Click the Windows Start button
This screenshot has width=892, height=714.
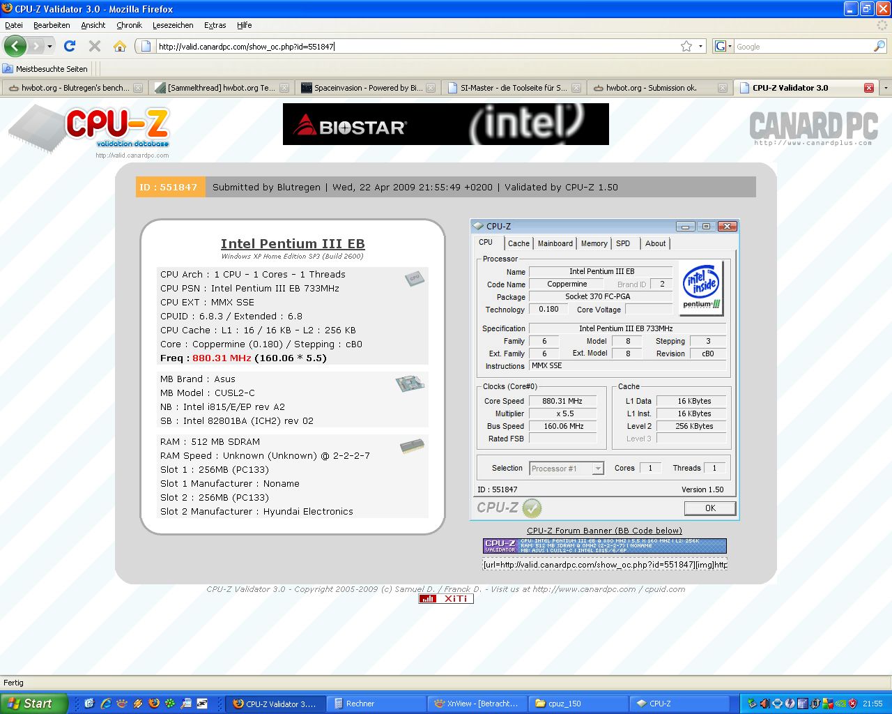tap(34, 704)
